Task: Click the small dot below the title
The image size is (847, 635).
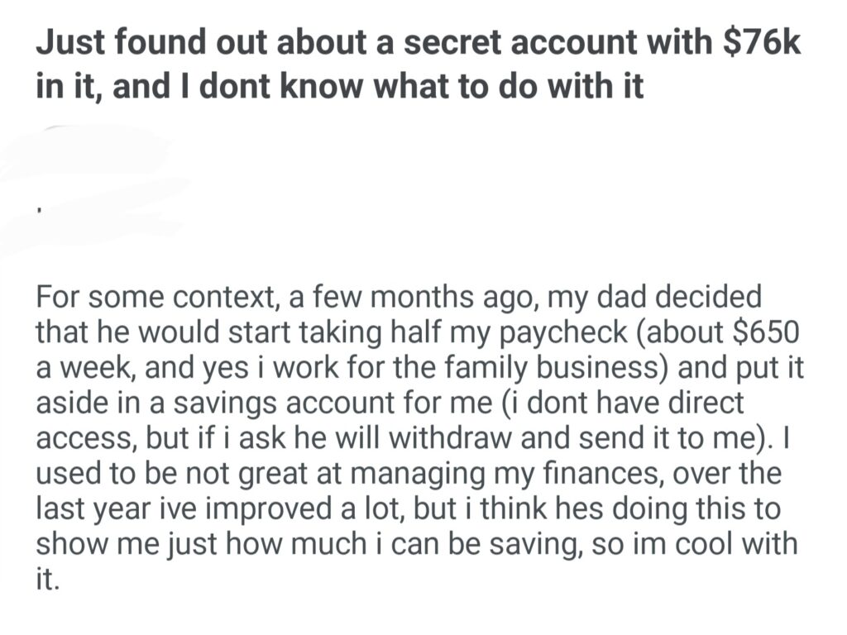Action: tap(39, 208)
